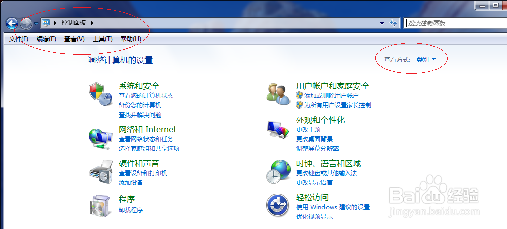Open recent pages dropdown beside Forward button

point(36,24)
